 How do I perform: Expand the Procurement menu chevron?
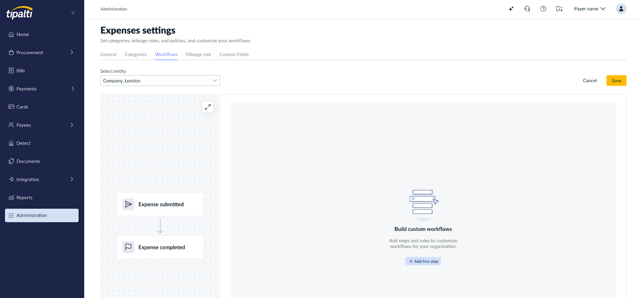(72, 52)
